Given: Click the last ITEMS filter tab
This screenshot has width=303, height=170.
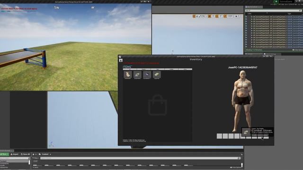Looking at the screenshot, I should click(185, 69).
